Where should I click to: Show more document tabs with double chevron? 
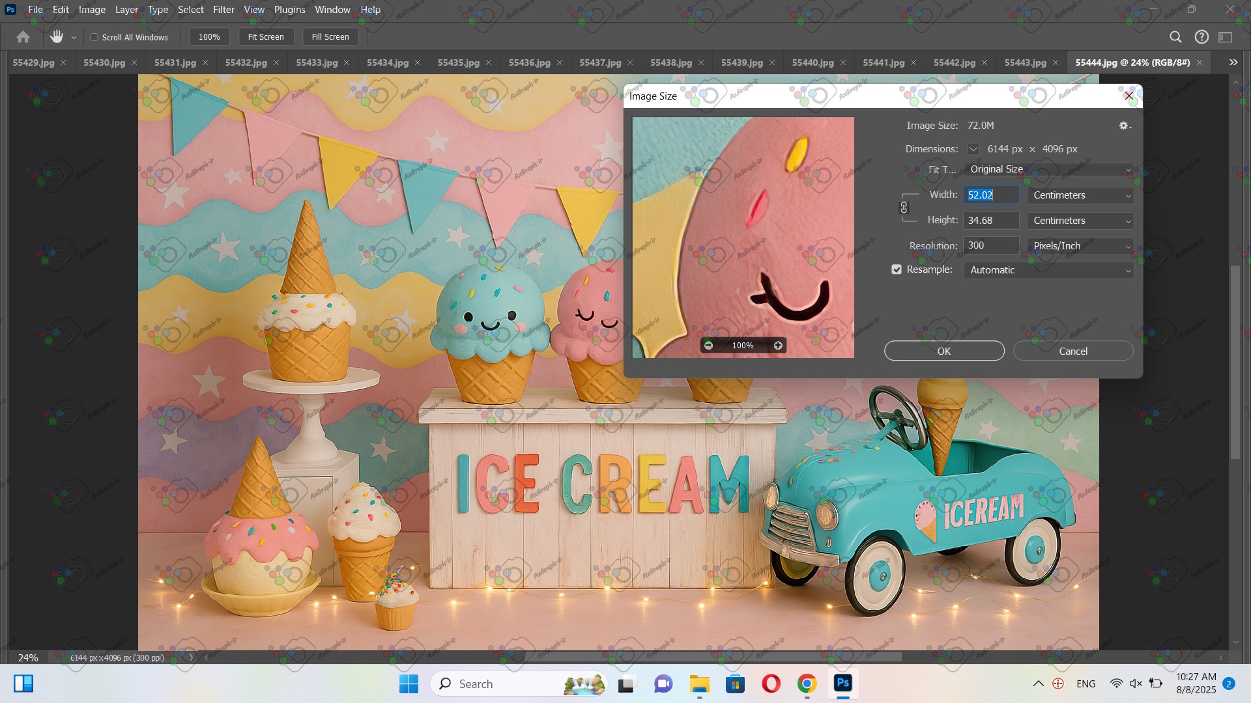(x=1233, y=62)
